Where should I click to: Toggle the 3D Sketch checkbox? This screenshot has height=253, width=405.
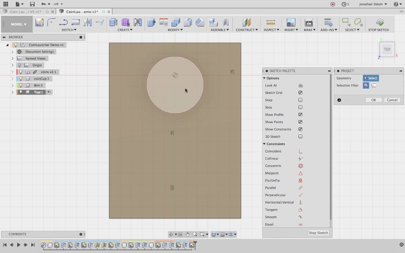(301, 137)
